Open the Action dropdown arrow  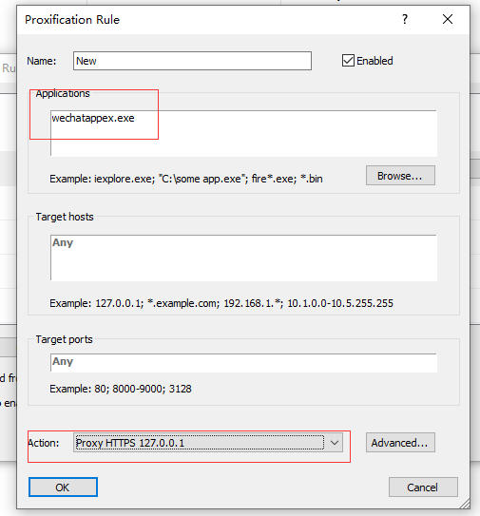335,443
